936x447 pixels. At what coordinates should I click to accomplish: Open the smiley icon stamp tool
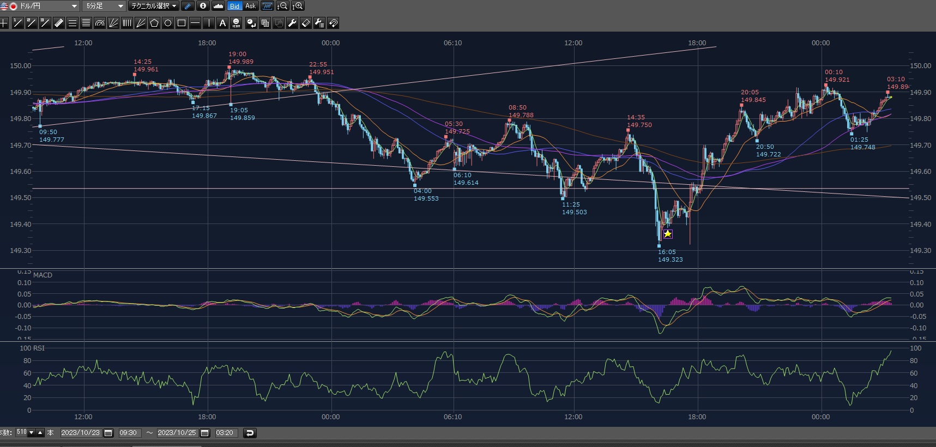(x=236, y=23)
